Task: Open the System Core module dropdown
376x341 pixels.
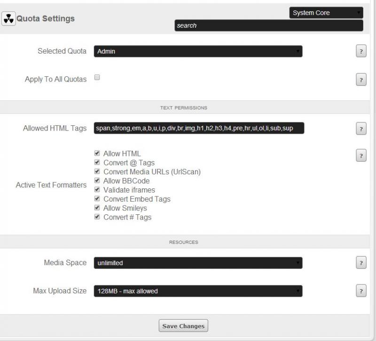Action: 326,13
